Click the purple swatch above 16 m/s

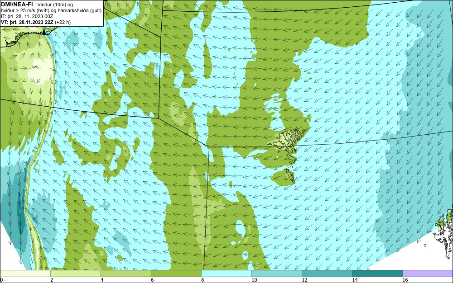pos(428,274)
